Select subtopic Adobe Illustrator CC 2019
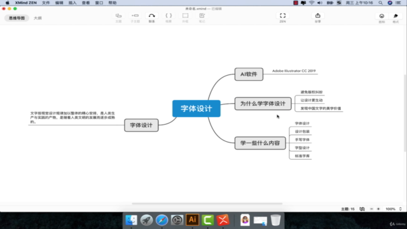The height and width of the screenshot is (229, 407). [294, 71]
